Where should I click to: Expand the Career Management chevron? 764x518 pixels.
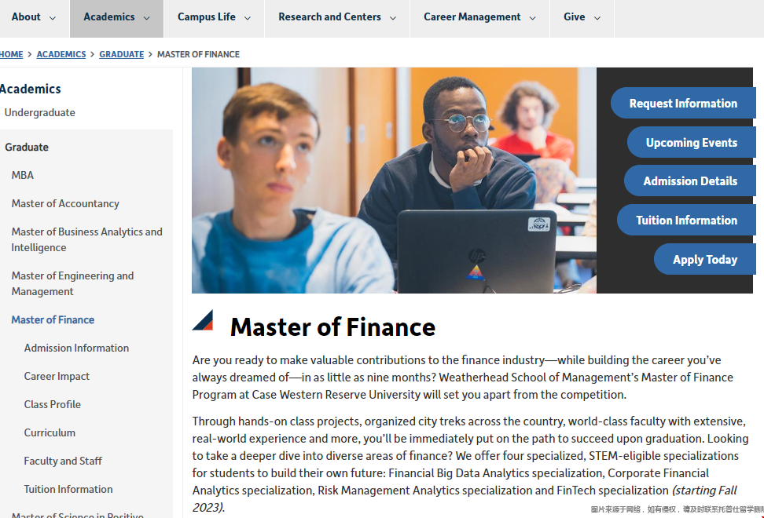pos(533,18)
